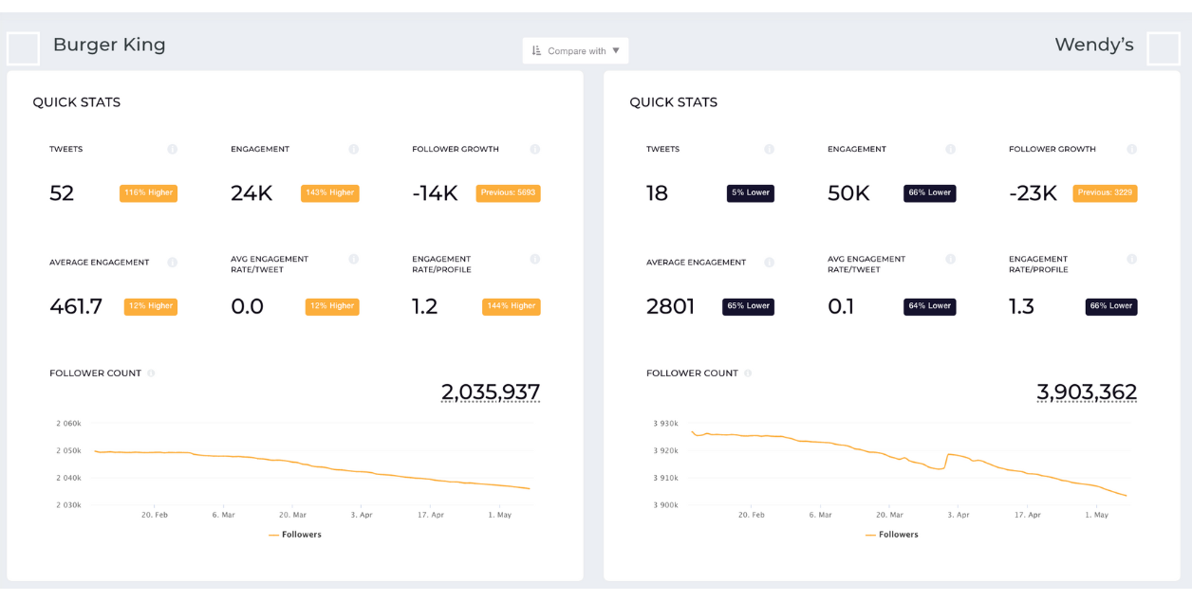Click the -23K follower growth value
Viewport: 1192px width, 601px height.
pyautogui.click(x=1033, y=193)
